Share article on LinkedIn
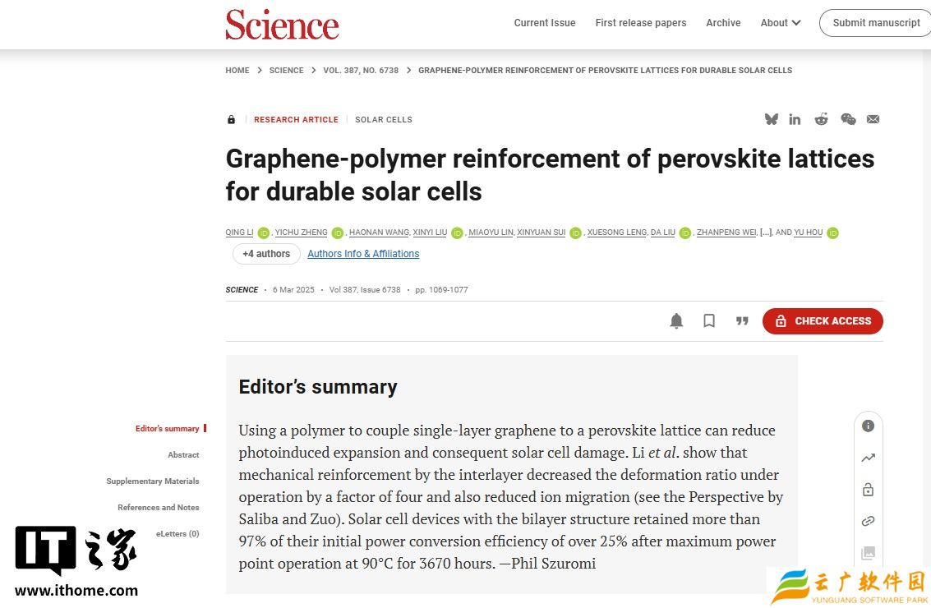Viewport: 931px width, 608px height. [x=795, y=119]
